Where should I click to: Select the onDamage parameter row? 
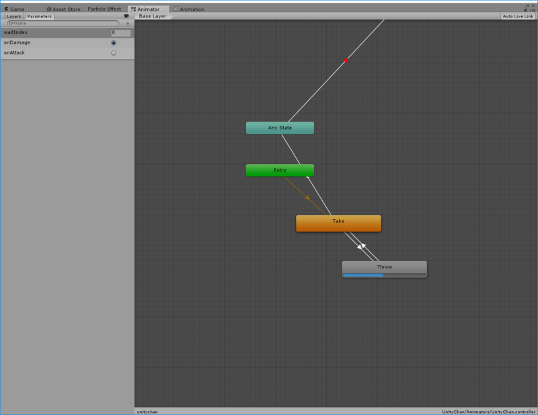tap(67, 42)
